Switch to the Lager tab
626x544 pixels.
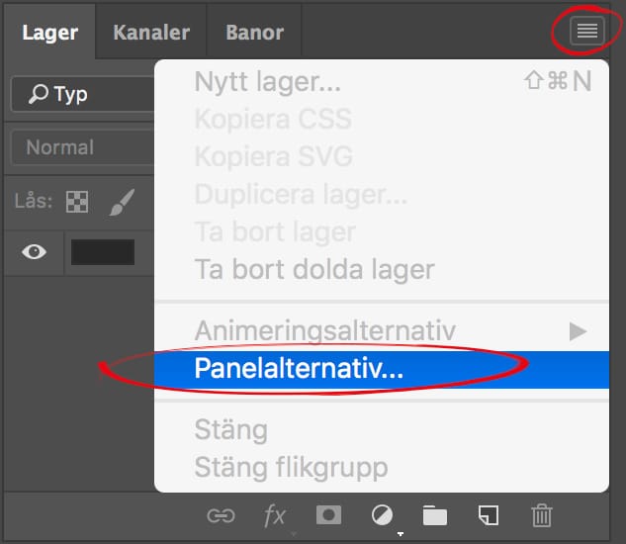tap(49, 33)
